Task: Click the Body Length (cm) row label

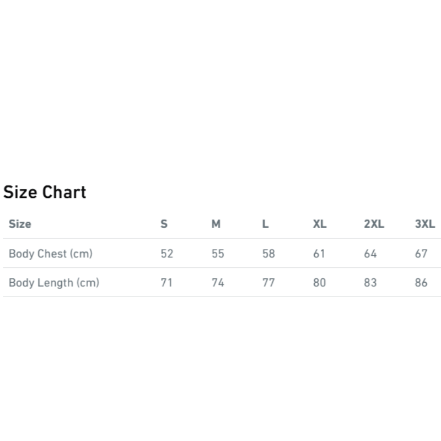Action: [x=54, y=283]
